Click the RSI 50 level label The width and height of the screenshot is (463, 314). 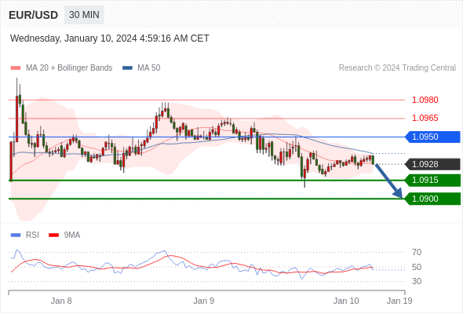pyautogui.click(x=417, y=267)
